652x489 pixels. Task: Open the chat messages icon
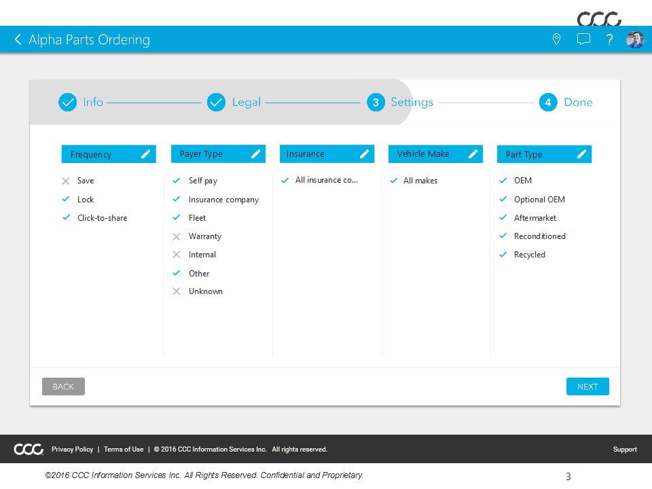coord(583,39)
